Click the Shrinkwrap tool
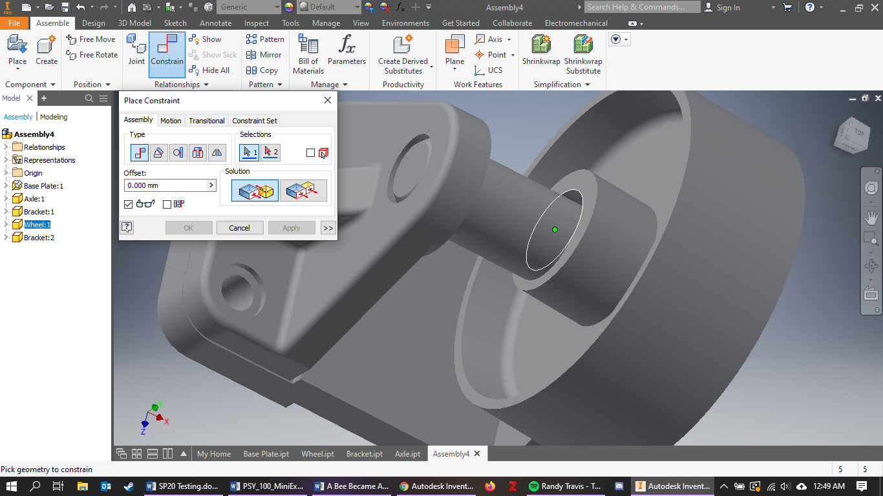 pos(541,50)
